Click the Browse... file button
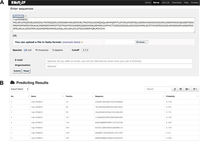The height and width of the screenshot is (141, 200). 142,42
